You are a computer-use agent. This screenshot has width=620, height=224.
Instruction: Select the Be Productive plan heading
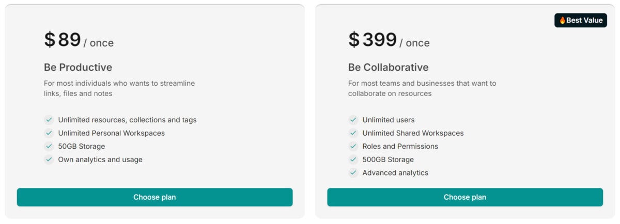pyautogui.click(x=78, y=67)
